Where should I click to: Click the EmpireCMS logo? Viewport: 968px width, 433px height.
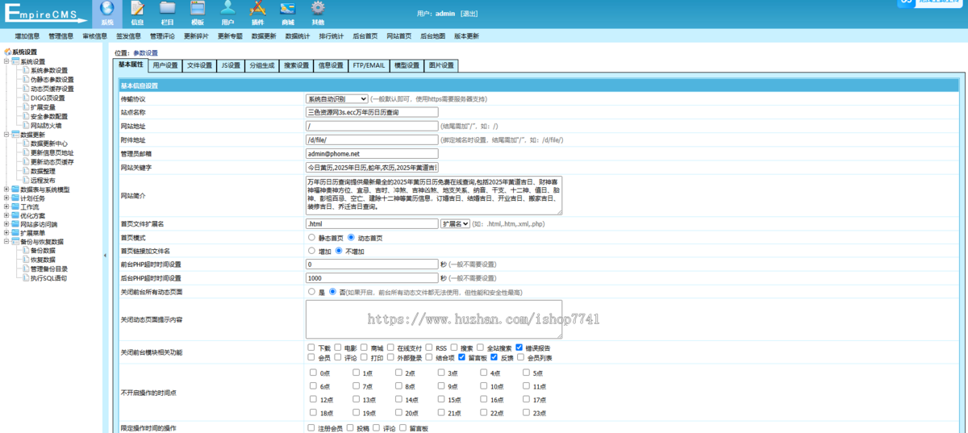click(x=44, y=11)
